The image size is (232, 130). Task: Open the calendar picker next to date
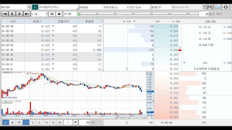pyautogui.click(x=204, y=7)
